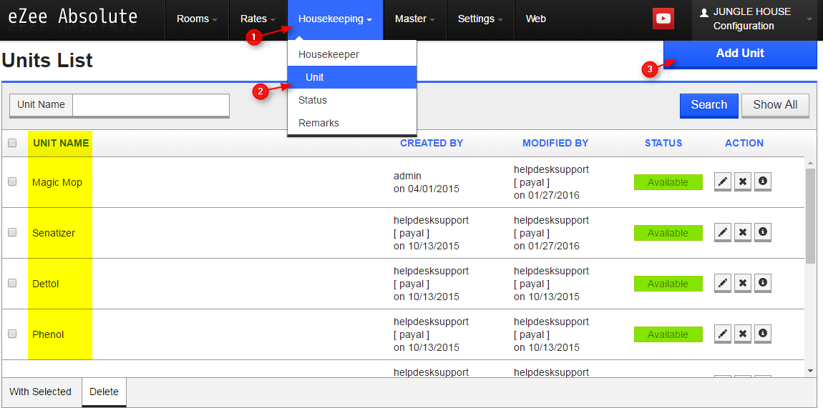The height and width of the screenshot is (408, 823).
Task: Open the JUNGLE HOUSE Configuration dropdown arrow
Action: tap(809, 19)
